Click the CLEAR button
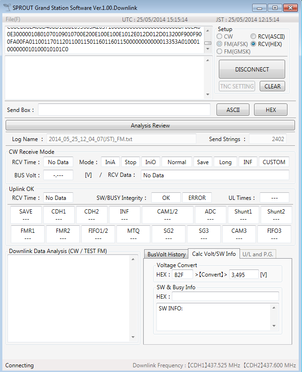Screen dimensions: 302x372 pos(272,86)
